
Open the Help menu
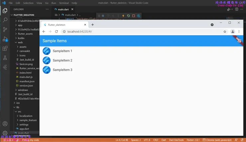74,3
